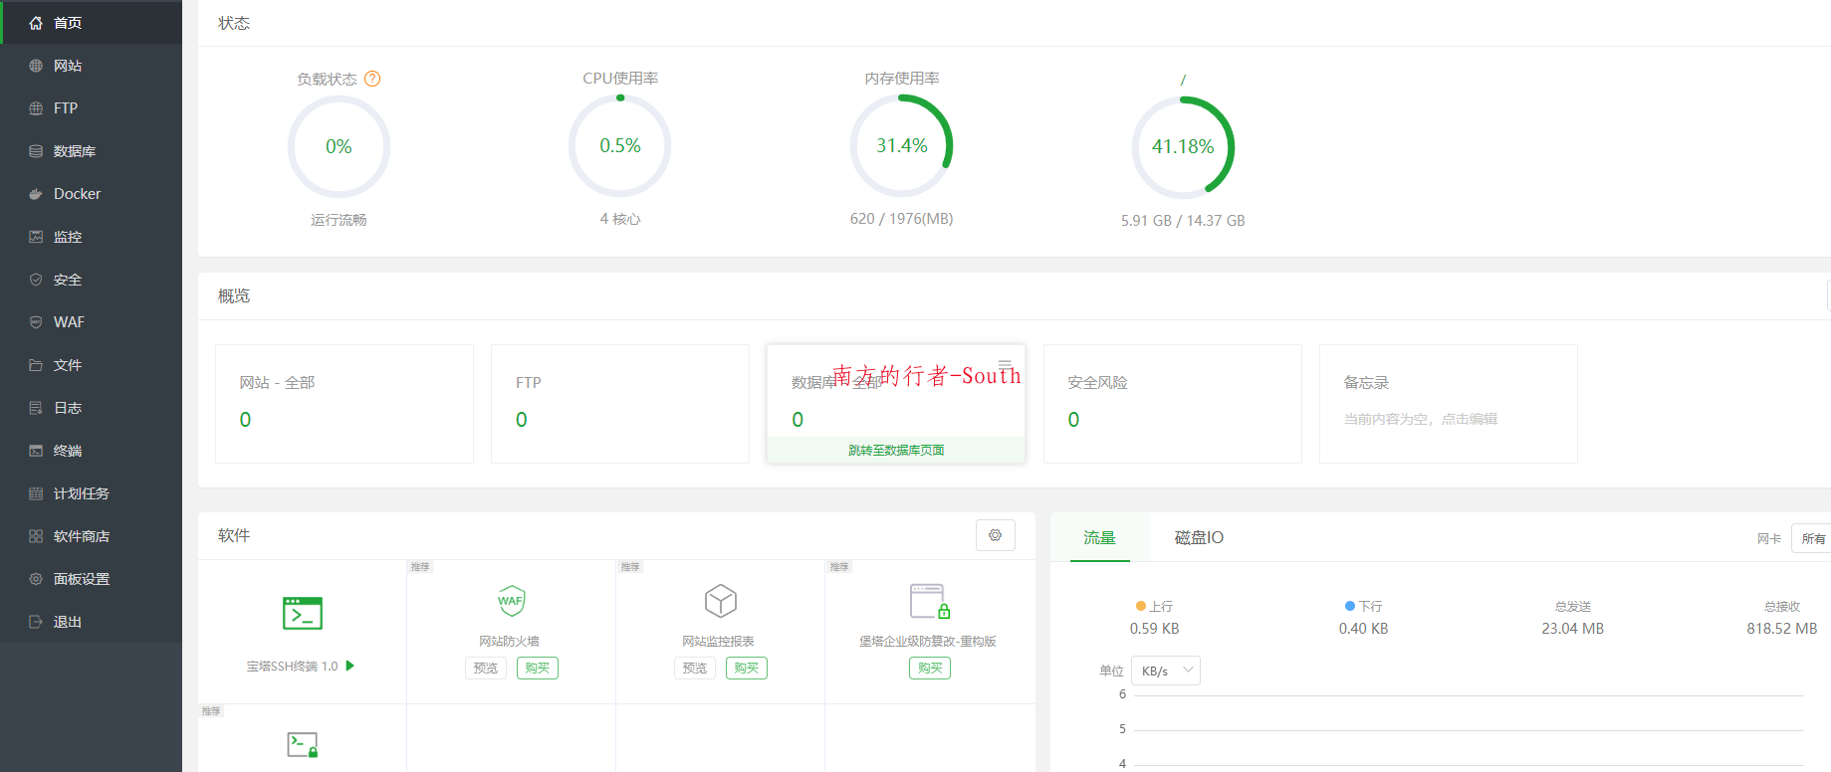The image size is (1831, 772).
Task: Click the 上行 legend entry
Action: tap(1154, 606)
